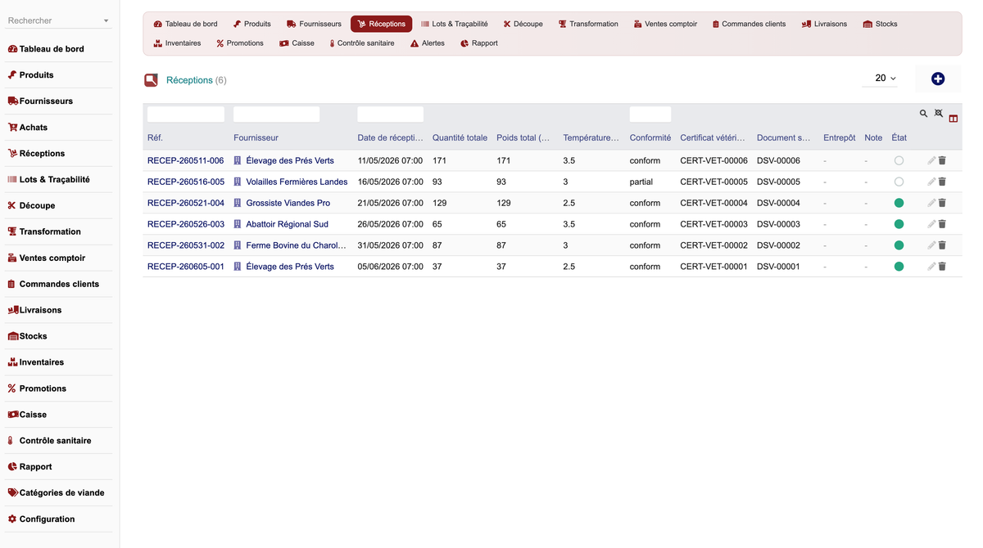Click the 'partial' conformité value
This screenshot has width=983, height=548.
pyautogui.click(x=641, y=182)
